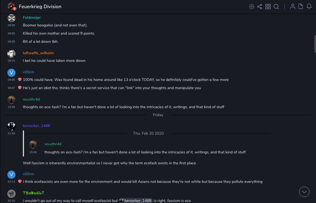Viewport: 316px width, 203px height.
Task: Click the share icon in header
Action: tap(260, 7)
